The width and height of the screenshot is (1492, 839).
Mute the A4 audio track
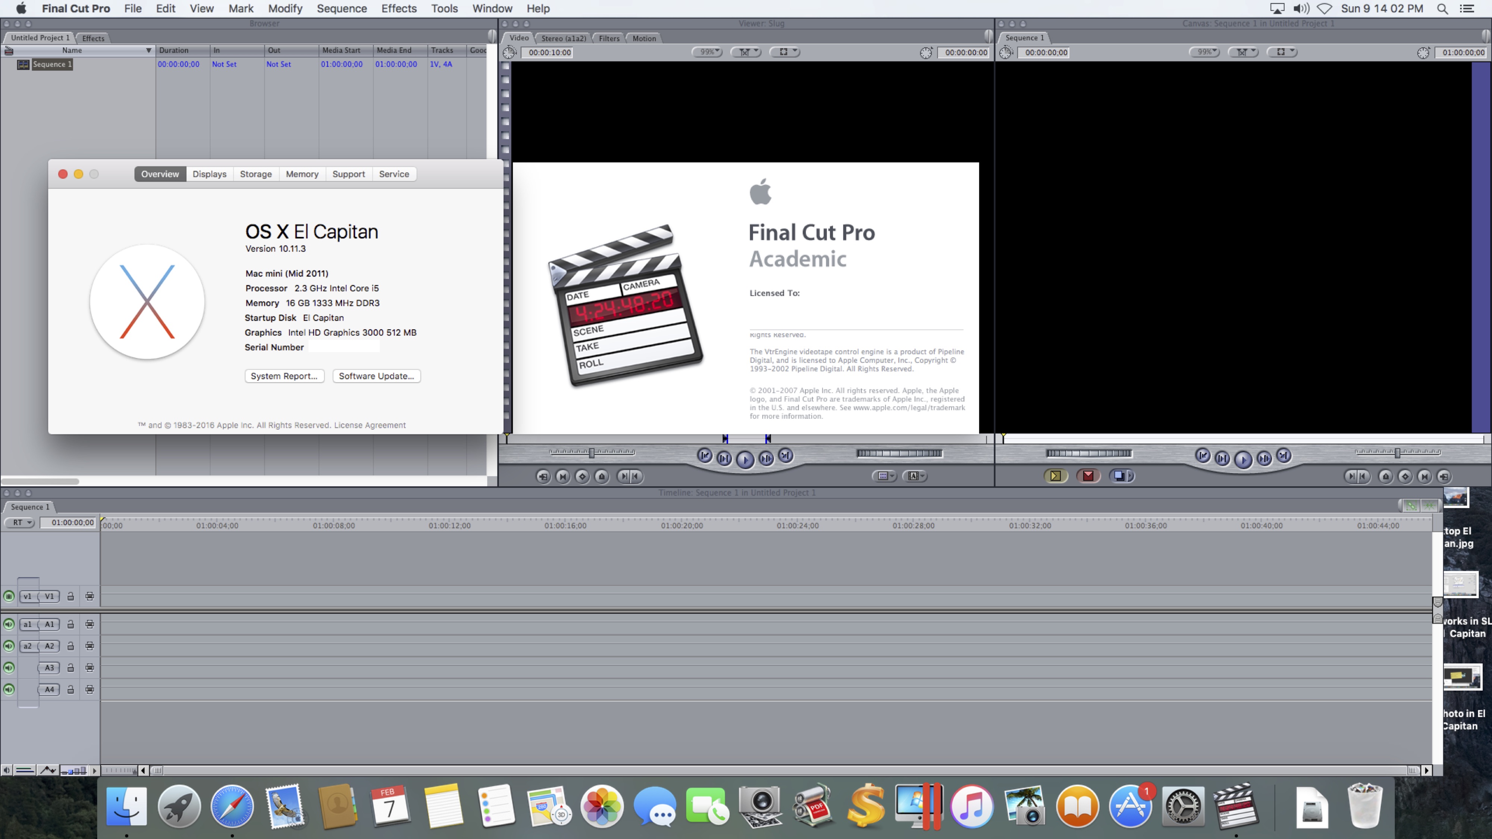click(9, 689)
